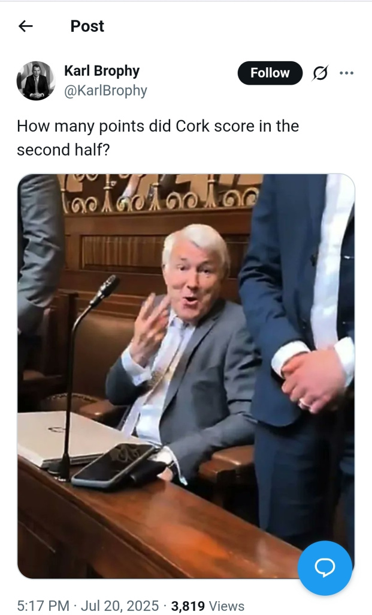Go back using the left arrow
The height and width of the screenshot is (615, 372).
(25, 26)
